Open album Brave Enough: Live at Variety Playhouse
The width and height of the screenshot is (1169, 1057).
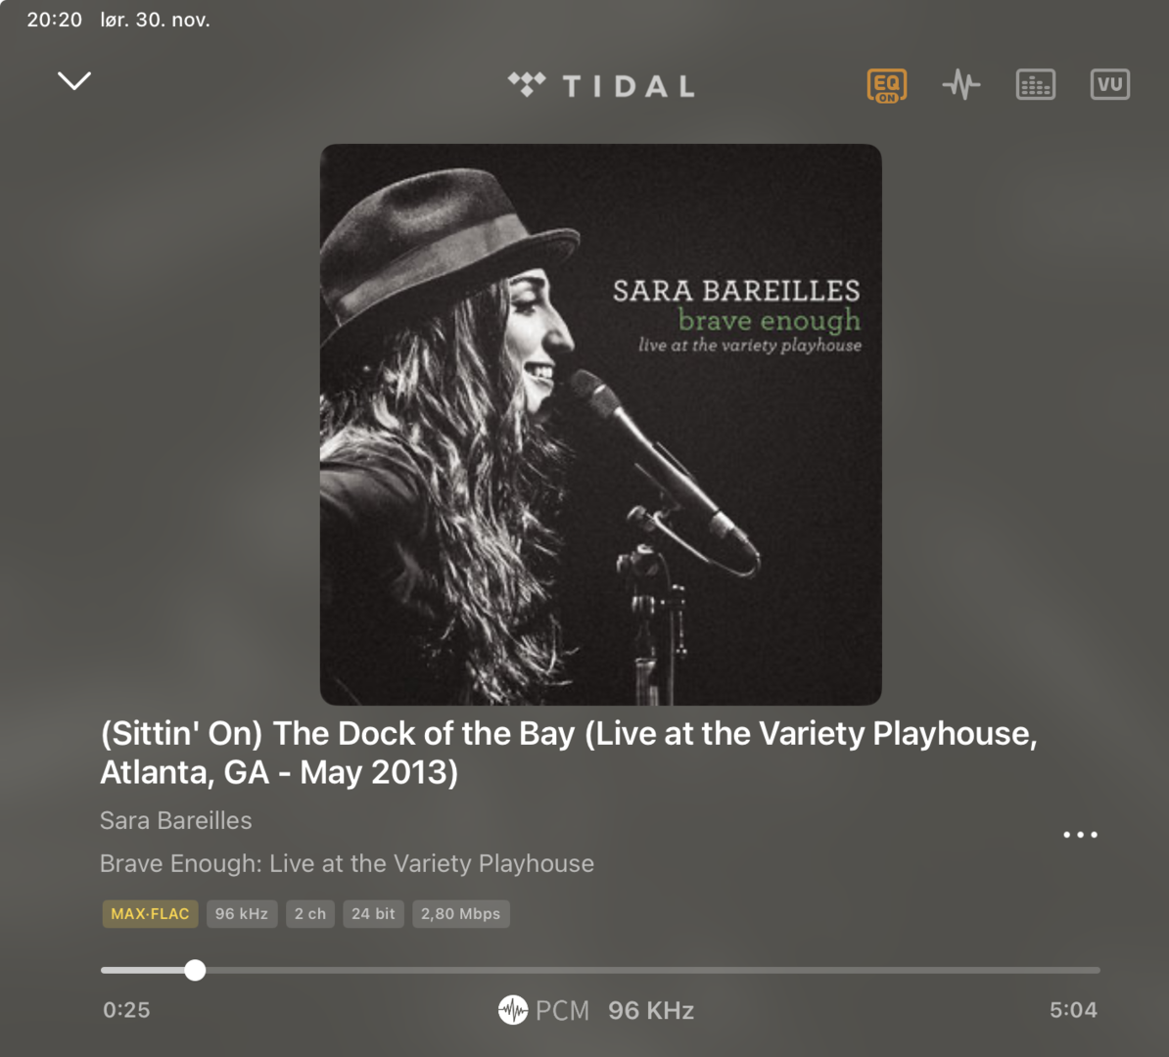347,863
